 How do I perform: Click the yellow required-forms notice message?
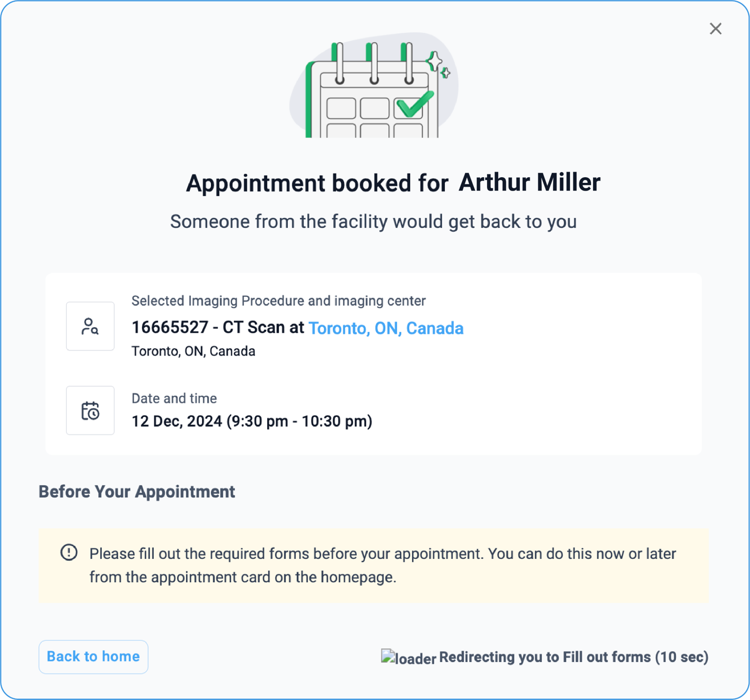point(382,565)
